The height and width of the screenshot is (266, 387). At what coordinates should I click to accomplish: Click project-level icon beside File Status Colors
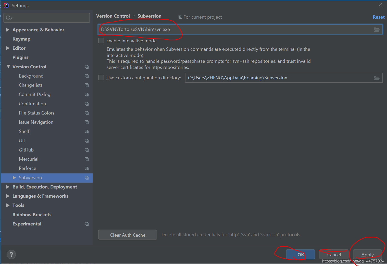[87, 113]
